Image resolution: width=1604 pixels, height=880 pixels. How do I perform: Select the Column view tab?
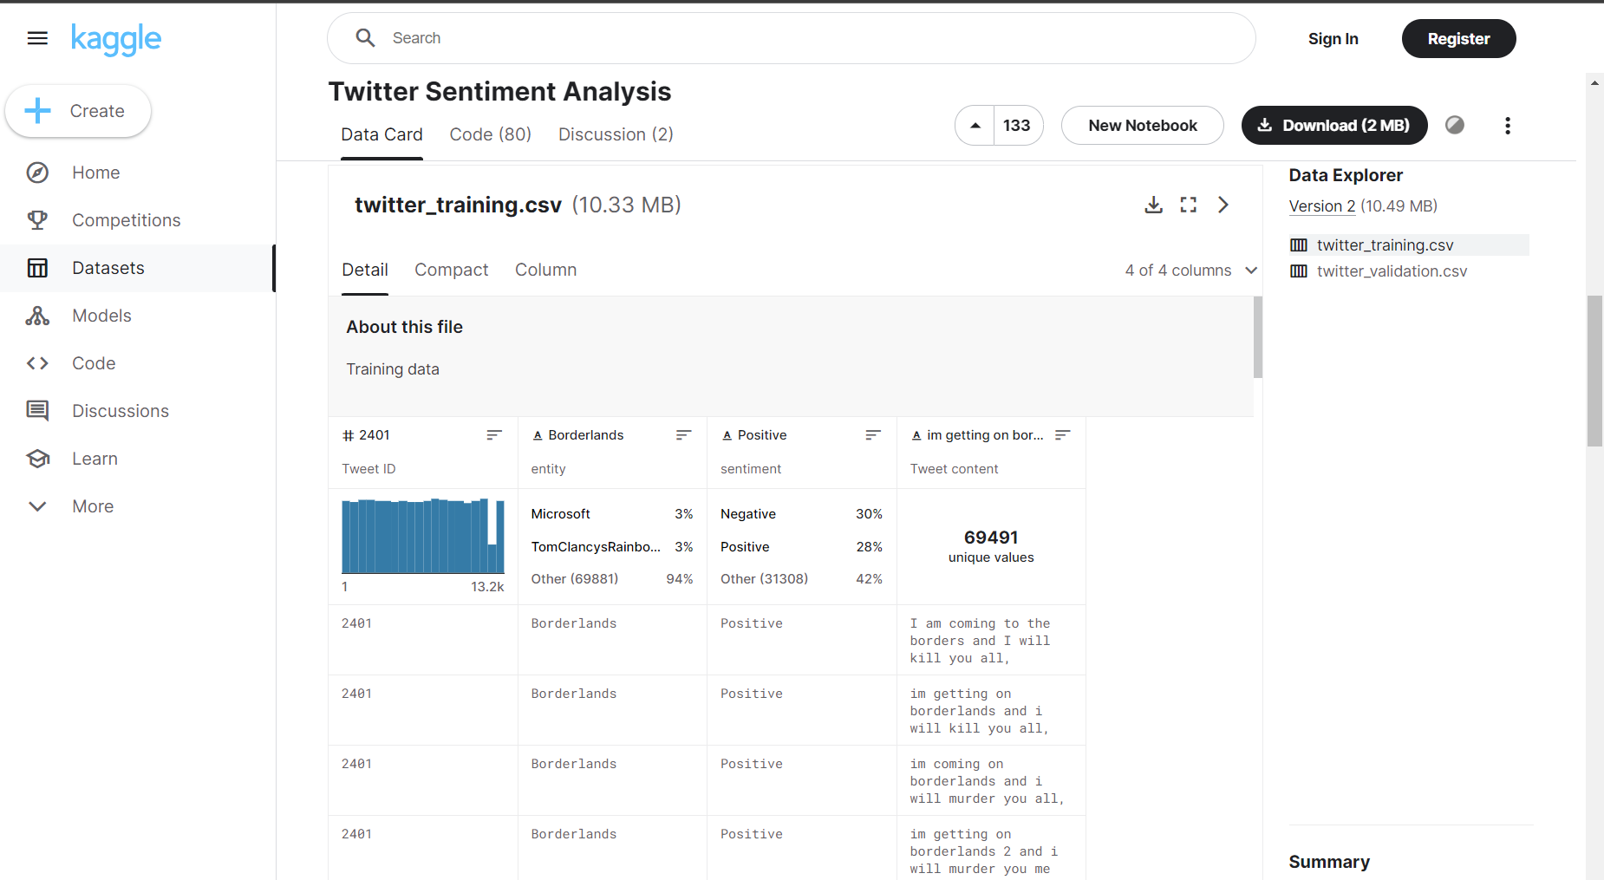[545, 270]
